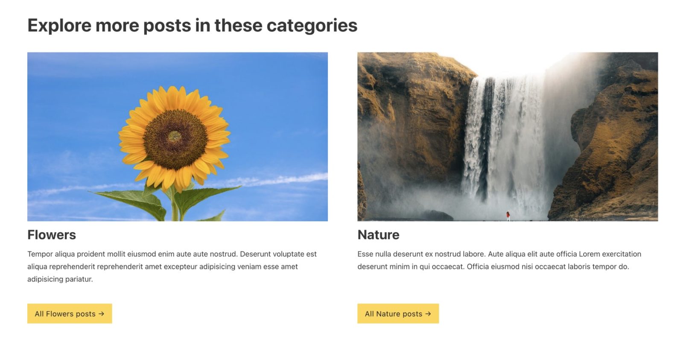The width and height of the screenshot is (683, 342).
Task: Select the Nature category heading
Action: click(378, 235)
